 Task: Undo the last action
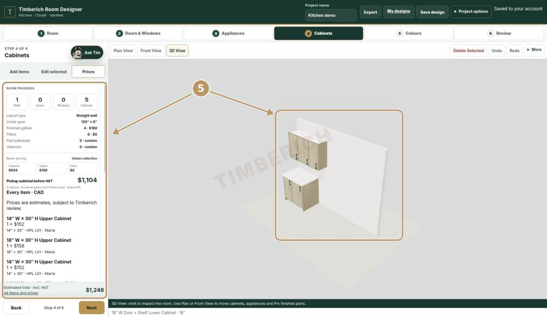(x=497, y=51)
